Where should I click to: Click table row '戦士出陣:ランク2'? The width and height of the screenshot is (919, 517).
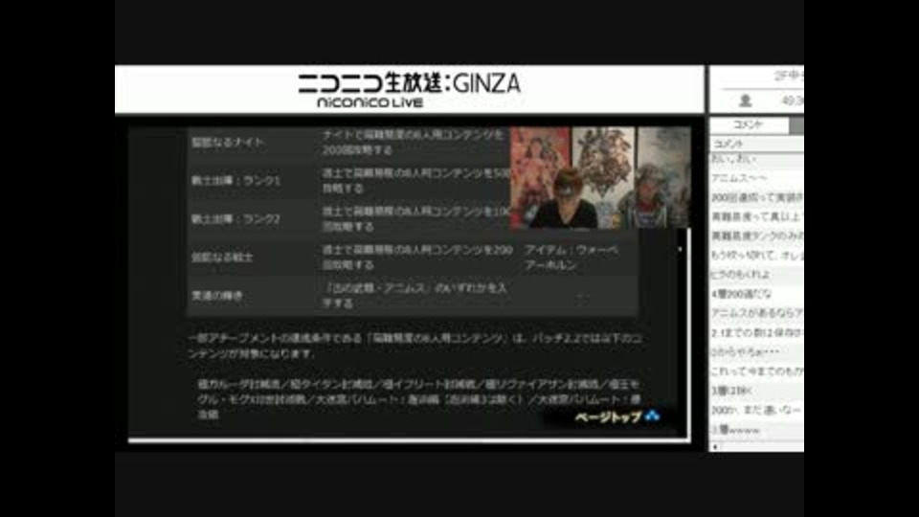click(x=413, y=218)
